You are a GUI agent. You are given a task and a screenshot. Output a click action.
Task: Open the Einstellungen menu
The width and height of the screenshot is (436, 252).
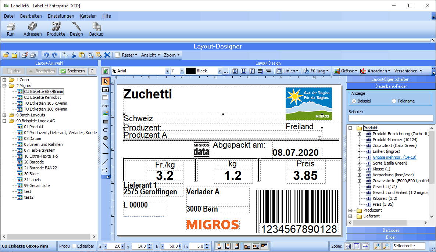tap(61, 16)
